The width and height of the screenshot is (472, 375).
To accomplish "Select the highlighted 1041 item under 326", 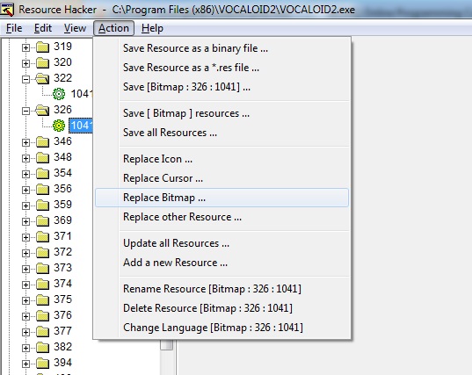I will pyautogui.click(x=81, y=126).
